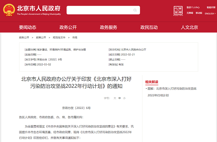
Task: Open the 政民互动 navigation tab
Action: [x=149, y=27]
